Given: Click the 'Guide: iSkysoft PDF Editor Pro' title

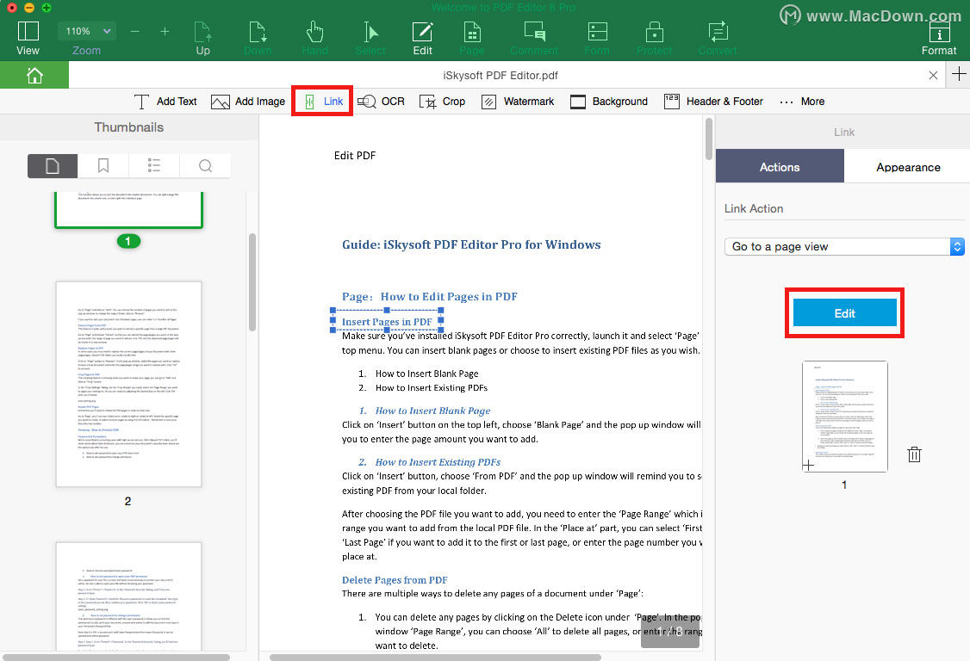Looking at the screenshot, I should [x=471, y=244].
